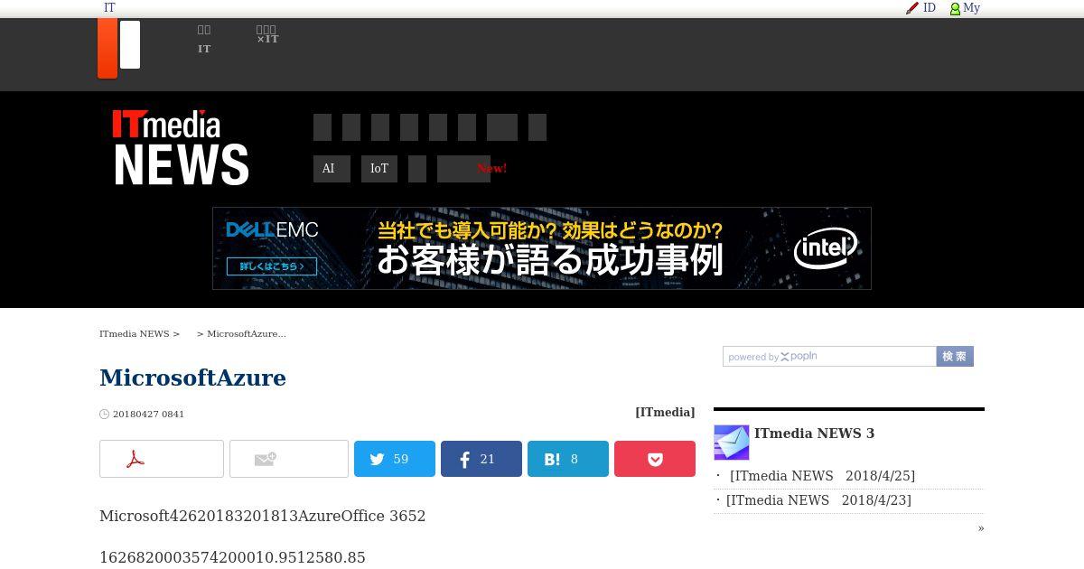1084x569 pixels.
Task: Save article to Pocket
Action: coord(655,459)
